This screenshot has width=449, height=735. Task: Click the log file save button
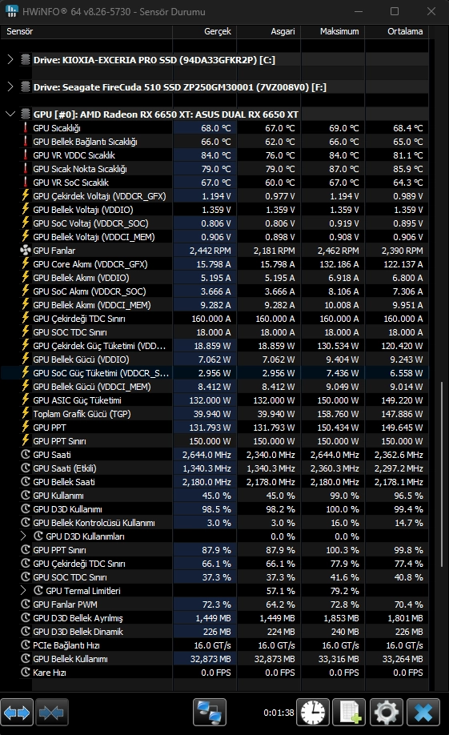coord(349,713)
